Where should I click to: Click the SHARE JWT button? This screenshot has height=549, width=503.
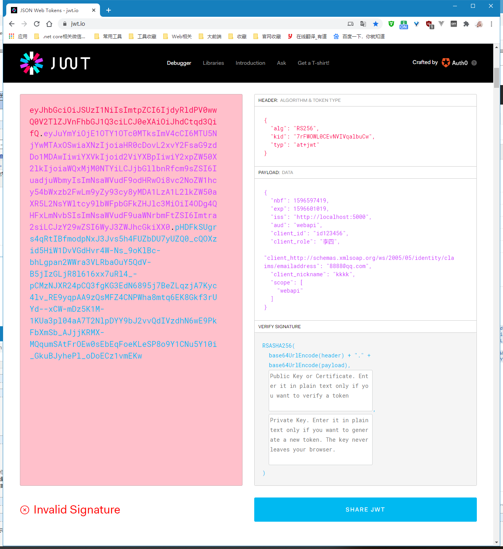point(365,509)
